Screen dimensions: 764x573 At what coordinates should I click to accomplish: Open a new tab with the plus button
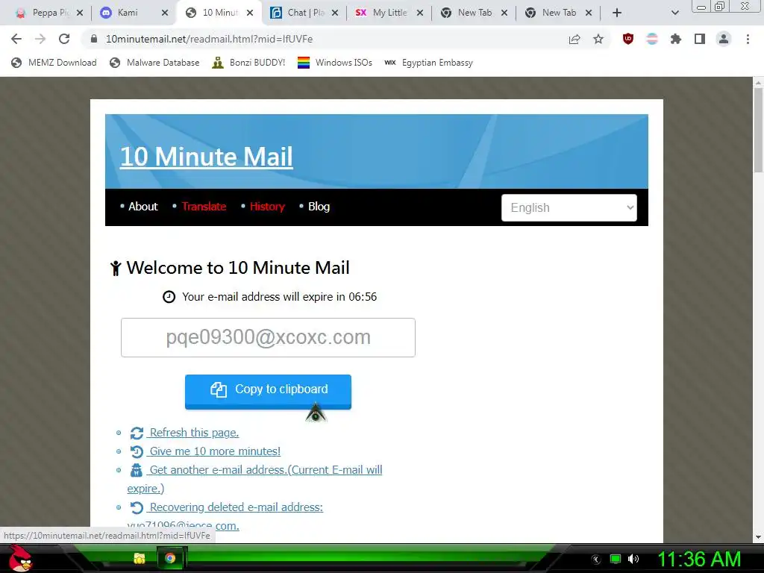617,13
